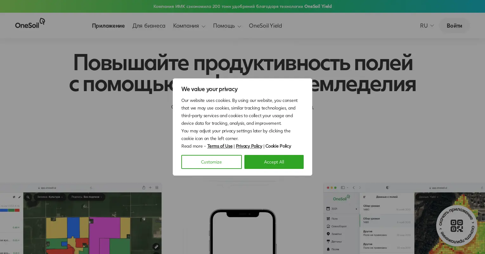Click the Поля fields icon in sidebar preview
Image resolution: width=485 pixels, height=254 pixels.
(x=328, y=219)
